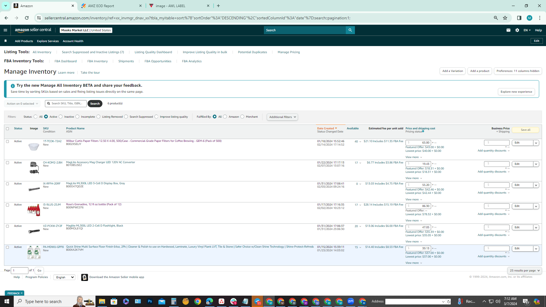Click the zoom magnifier icon in address bar

pos(496,18)
